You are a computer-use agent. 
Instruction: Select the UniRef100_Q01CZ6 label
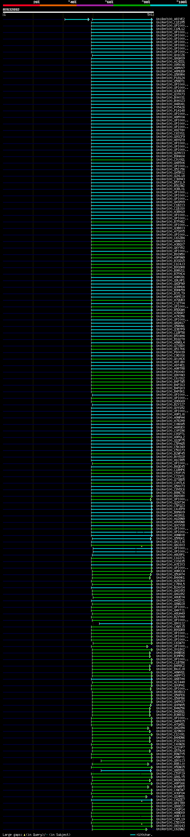pos(170,55)
